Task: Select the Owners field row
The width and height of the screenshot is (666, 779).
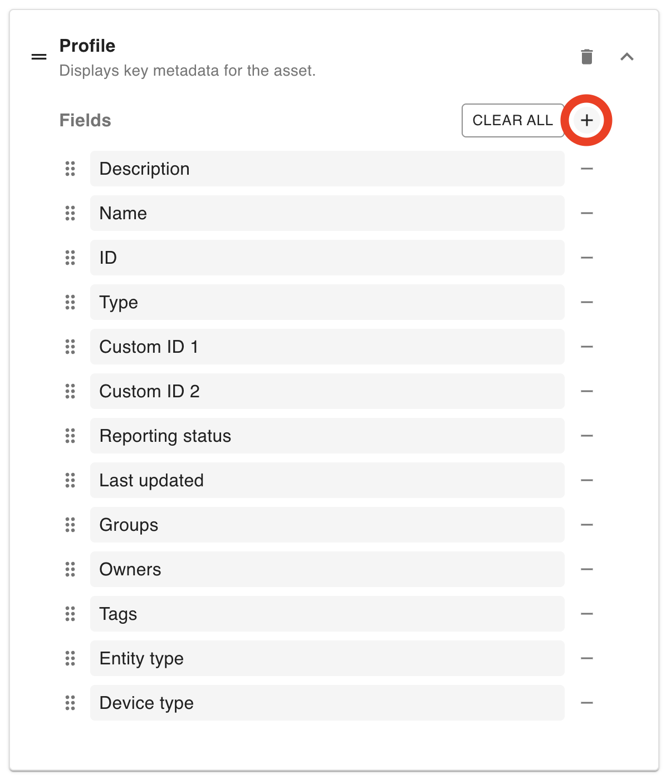Action: point(327,569)
